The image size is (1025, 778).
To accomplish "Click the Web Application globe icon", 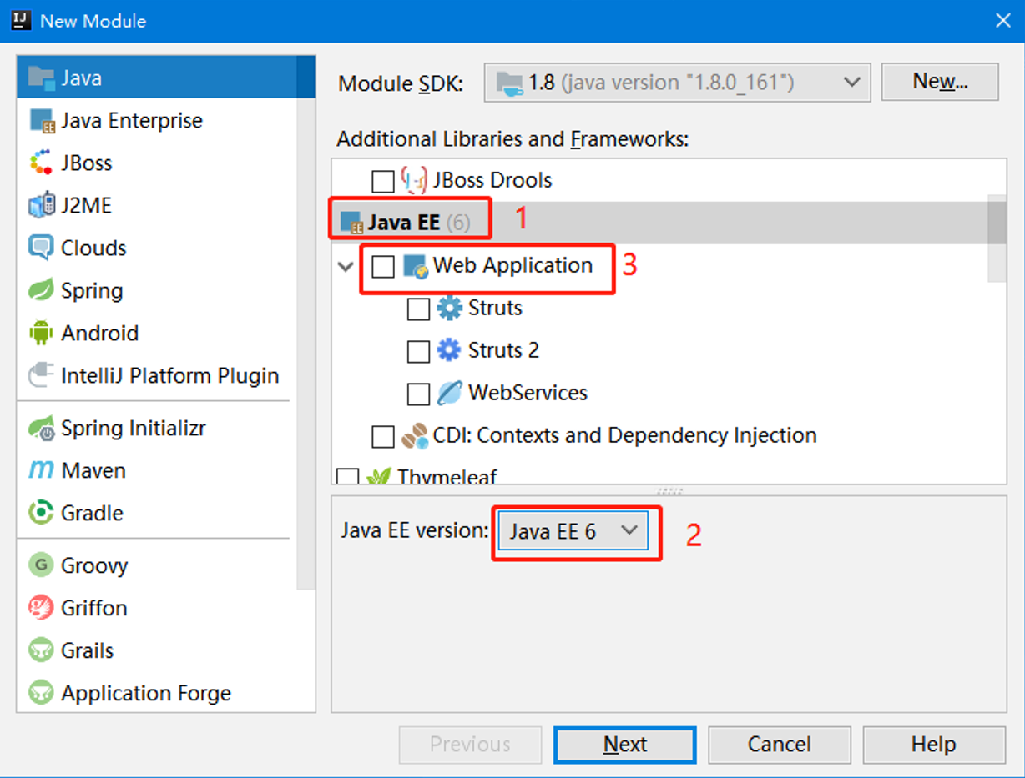I will [416, 266].
